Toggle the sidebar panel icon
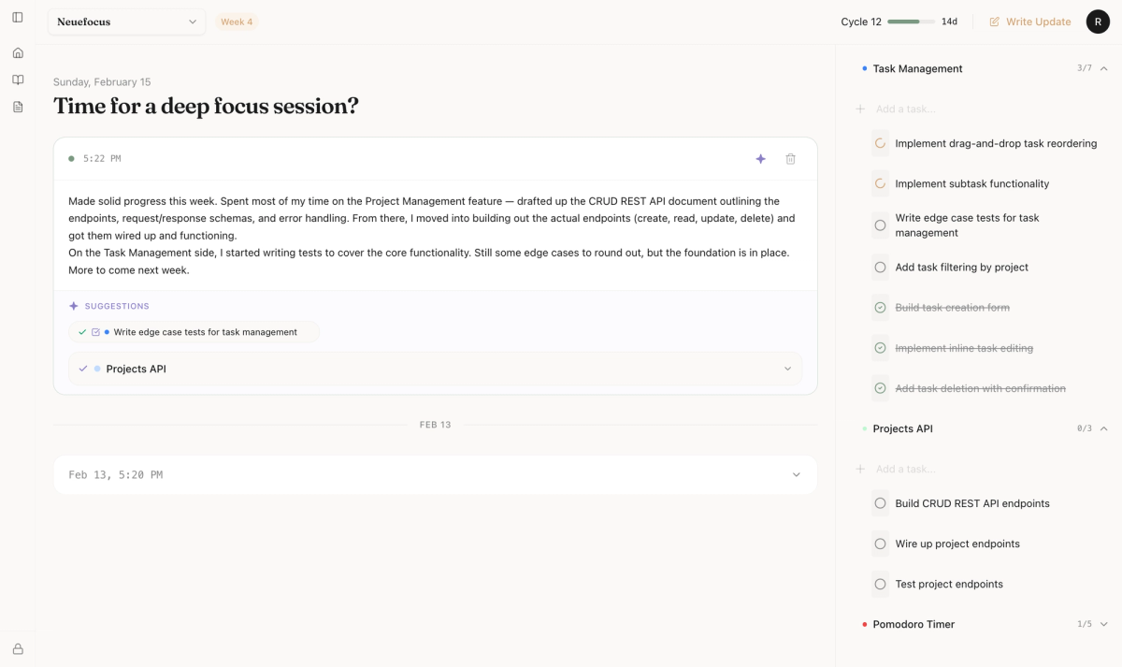 pyautogui.click(x=18, y=17)
